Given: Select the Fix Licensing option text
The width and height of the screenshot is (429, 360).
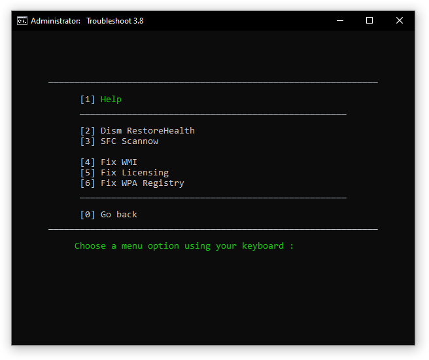Looking at the screenshot, I should click(134, 173).
